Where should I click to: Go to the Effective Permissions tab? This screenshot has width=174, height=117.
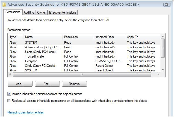[x=63, y=12]
